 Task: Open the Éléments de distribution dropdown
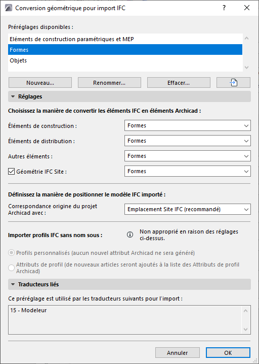pos(188,141)
